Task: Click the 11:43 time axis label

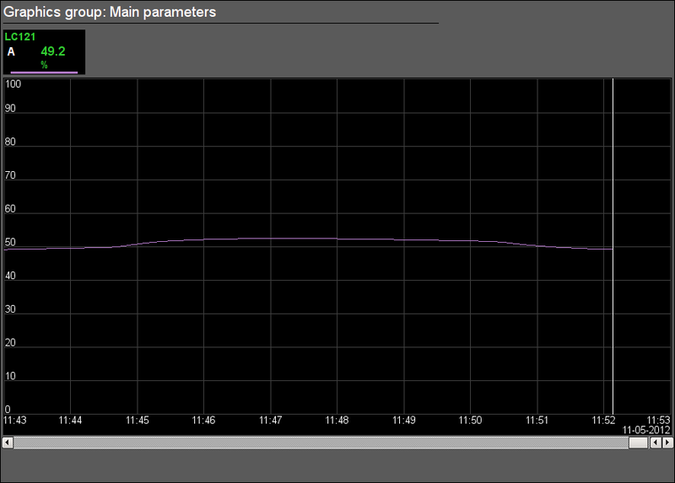Action: point(15,421)
